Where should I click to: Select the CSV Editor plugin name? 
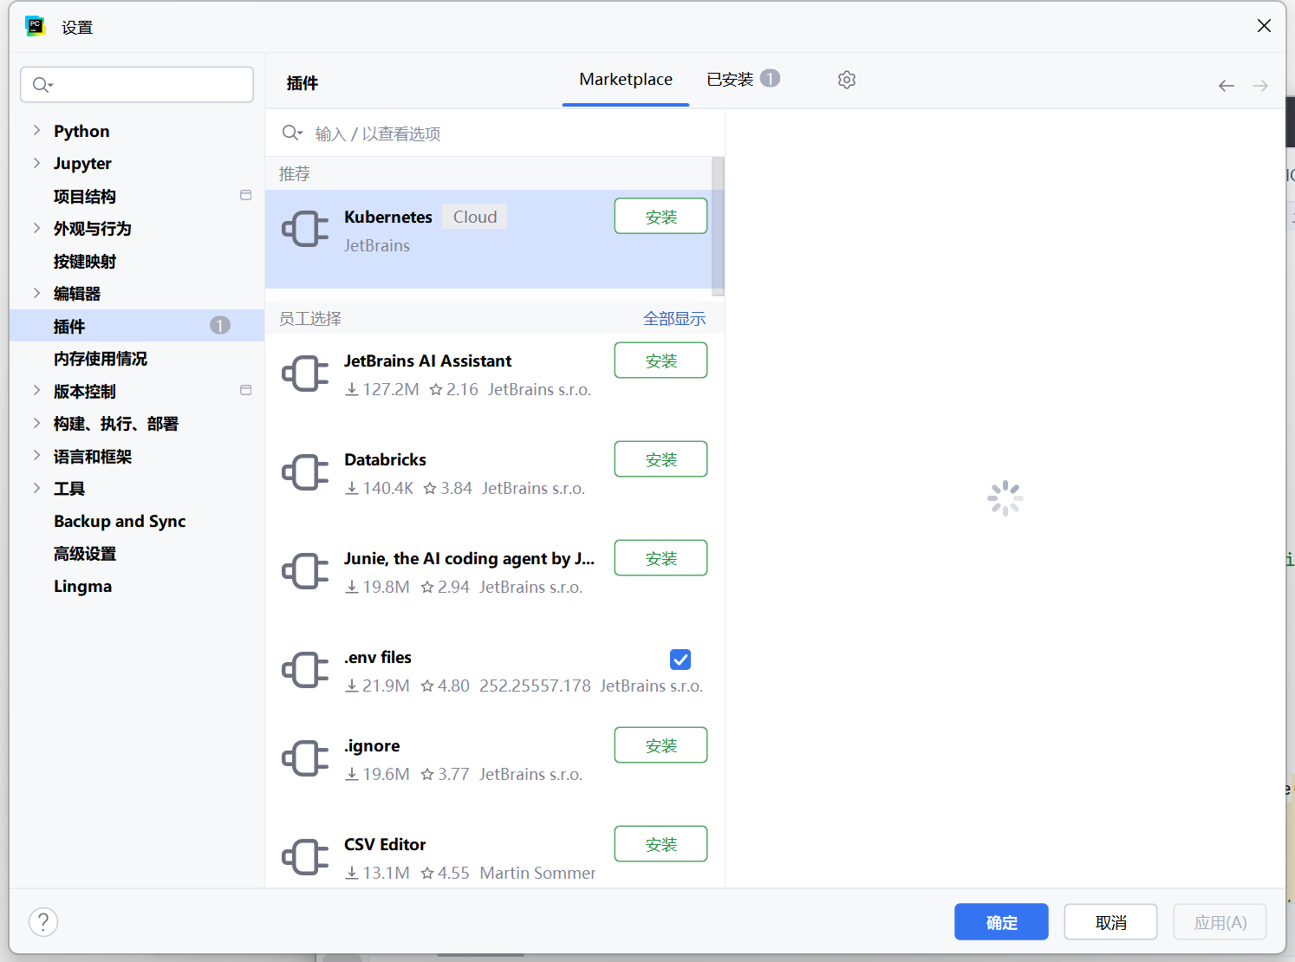[385, 844]
